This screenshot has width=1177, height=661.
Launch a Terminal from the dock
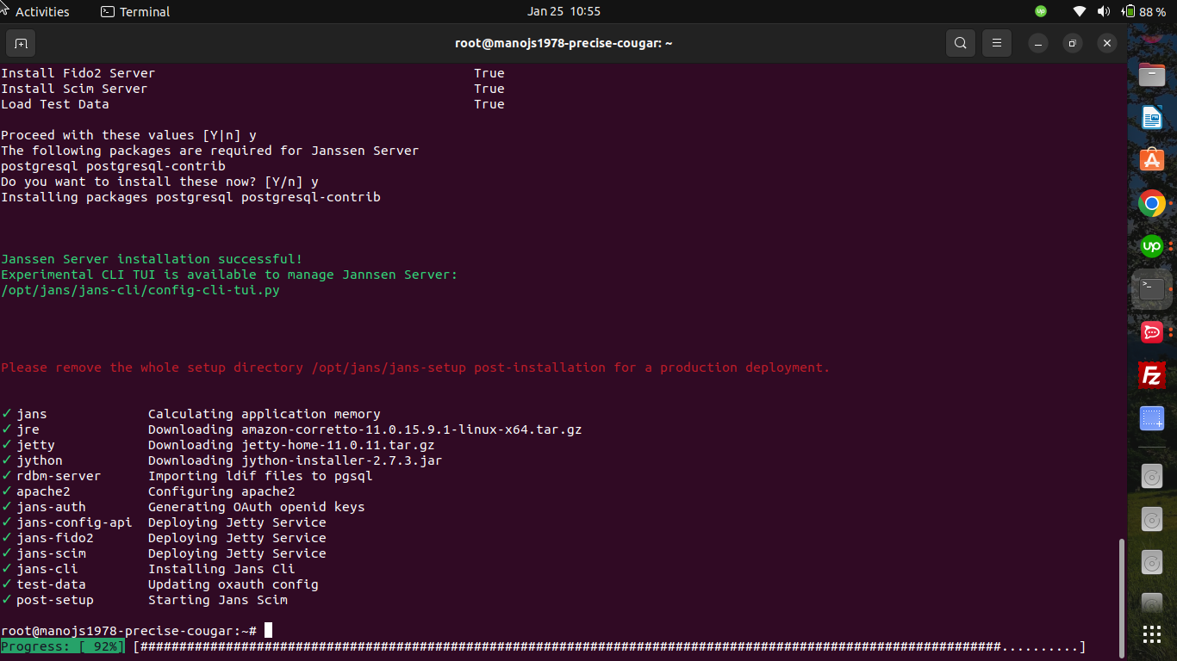[1152, 289]
